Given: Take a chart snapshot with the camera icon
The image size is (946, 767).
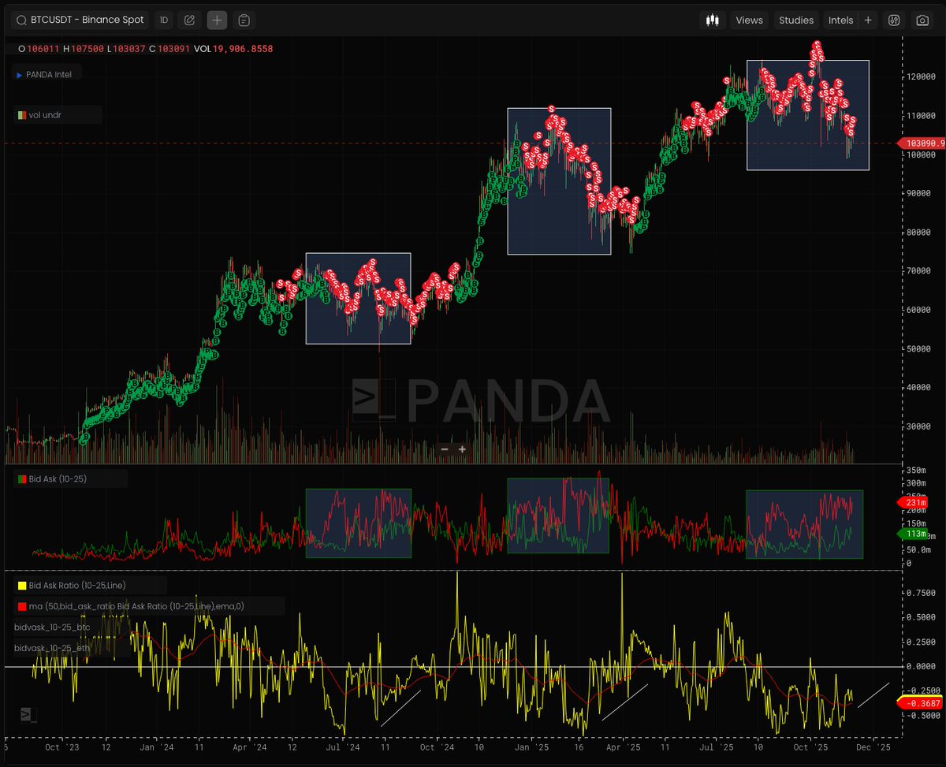Looking at the screenshot, I should click(x=921, y=20).
